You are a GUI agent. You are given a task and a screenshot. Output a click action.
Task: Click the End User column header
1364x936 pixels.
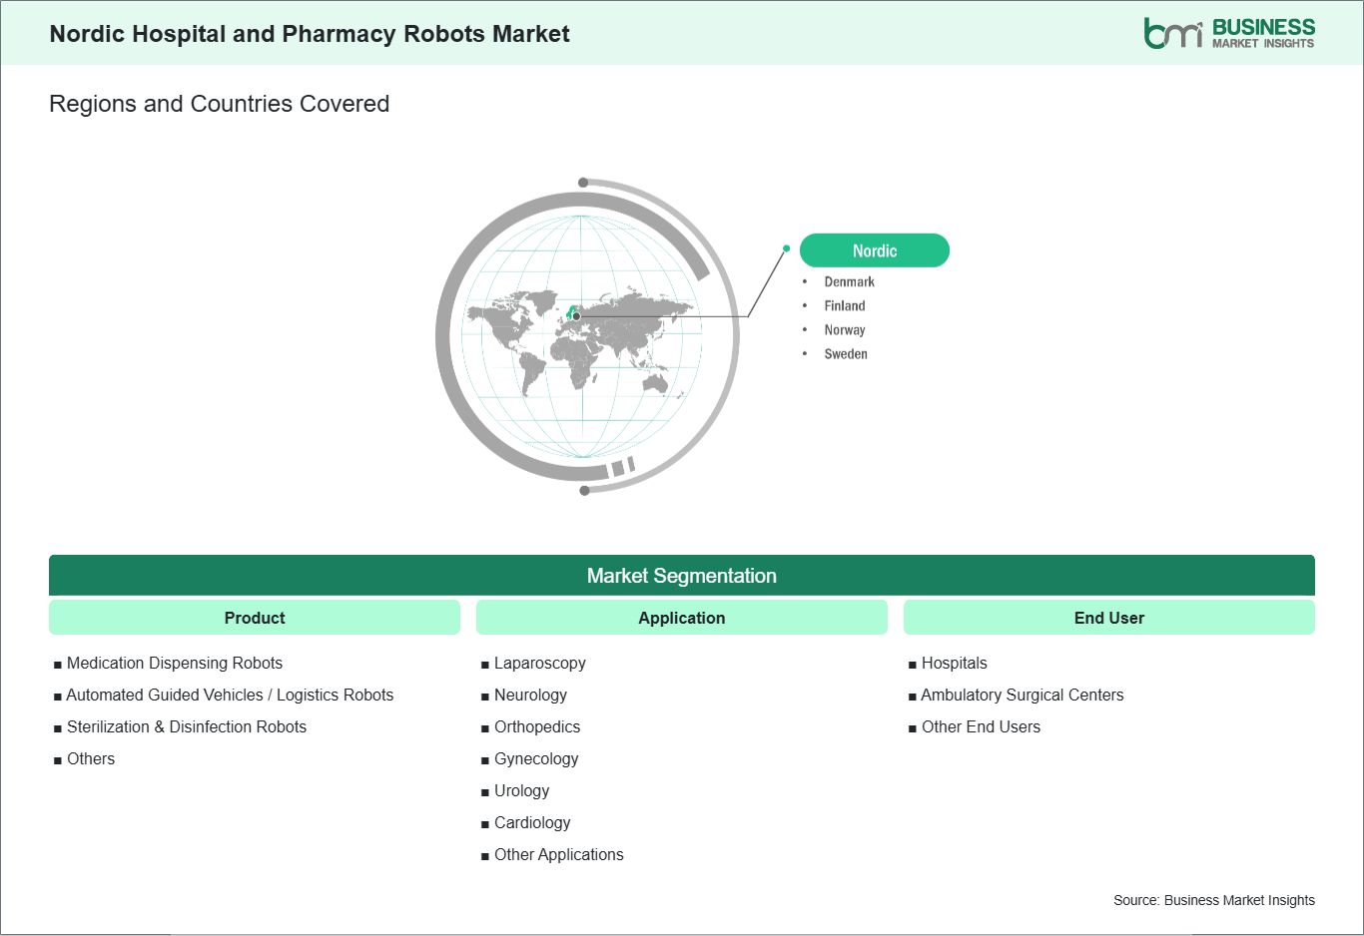point(1109,618)
